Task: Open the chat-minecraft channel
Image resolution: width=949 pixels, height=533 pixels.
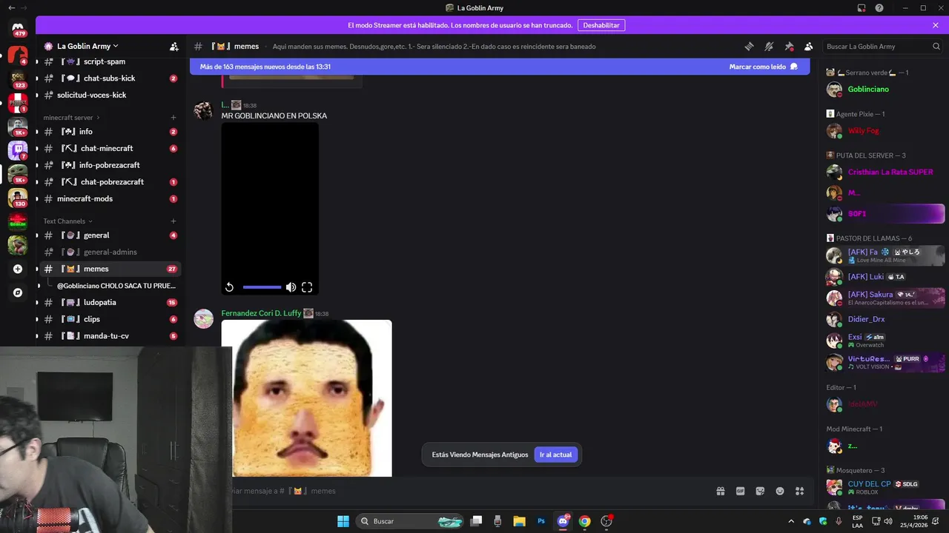Action: click(110, 148)
